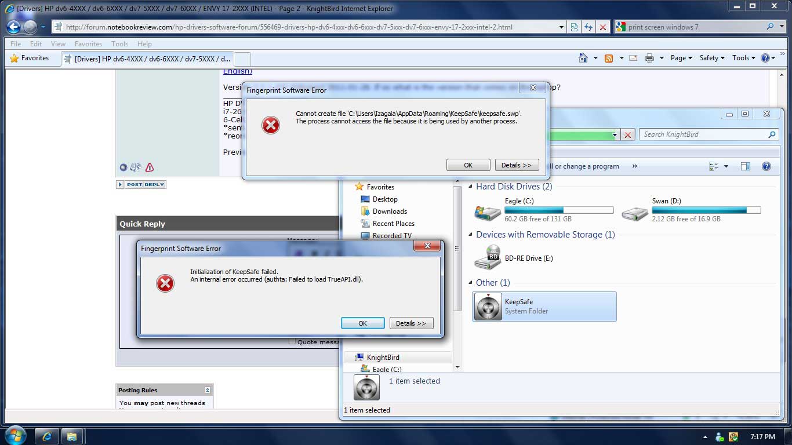This screenshot has width=792, height=445.
Task: Open the Safety dropdown menu
Action: 712,58
